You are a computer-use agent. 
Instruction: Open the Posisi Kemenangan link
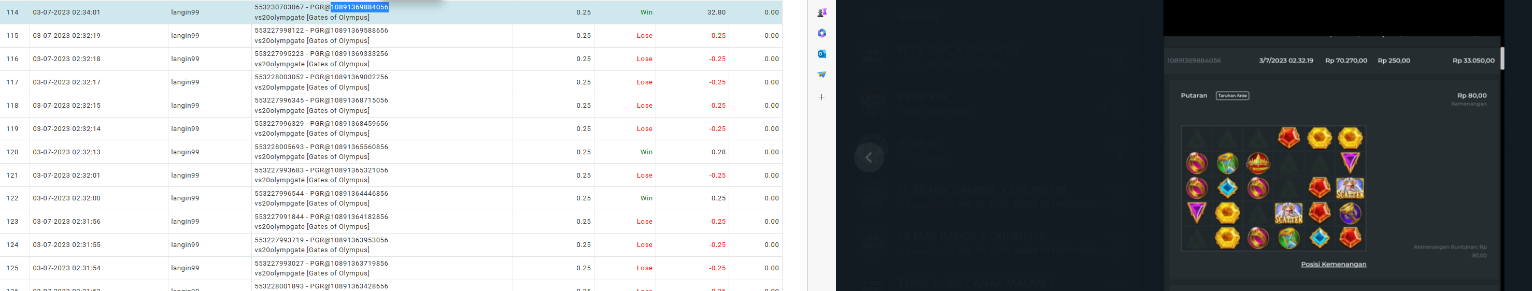[1334, 264]
